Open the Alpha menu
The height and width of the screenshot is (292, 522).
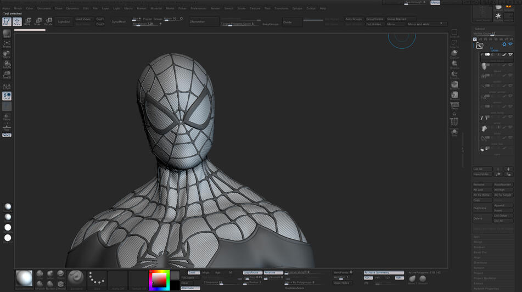(6, 8)
